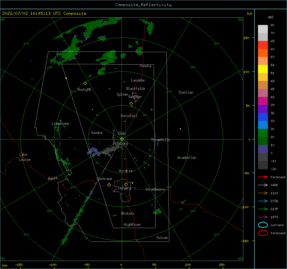Click the 150 tick on right axis
Screen dimensions: 287x269
point(246,38)
